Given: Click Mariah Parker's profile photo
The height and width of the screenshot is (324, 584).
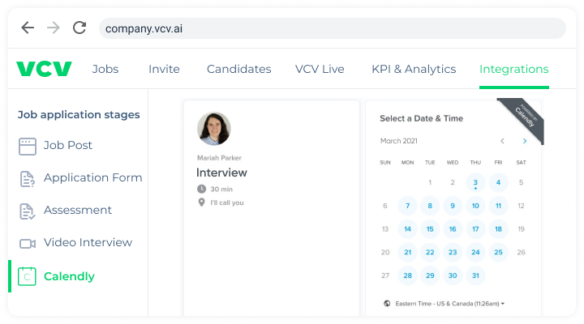Looking at the screenshot, I should click(x=214, y=129).
